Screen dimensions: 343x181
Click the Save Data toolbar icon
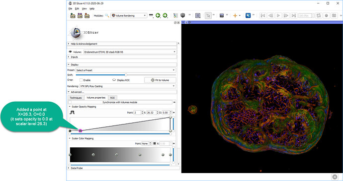87,15
